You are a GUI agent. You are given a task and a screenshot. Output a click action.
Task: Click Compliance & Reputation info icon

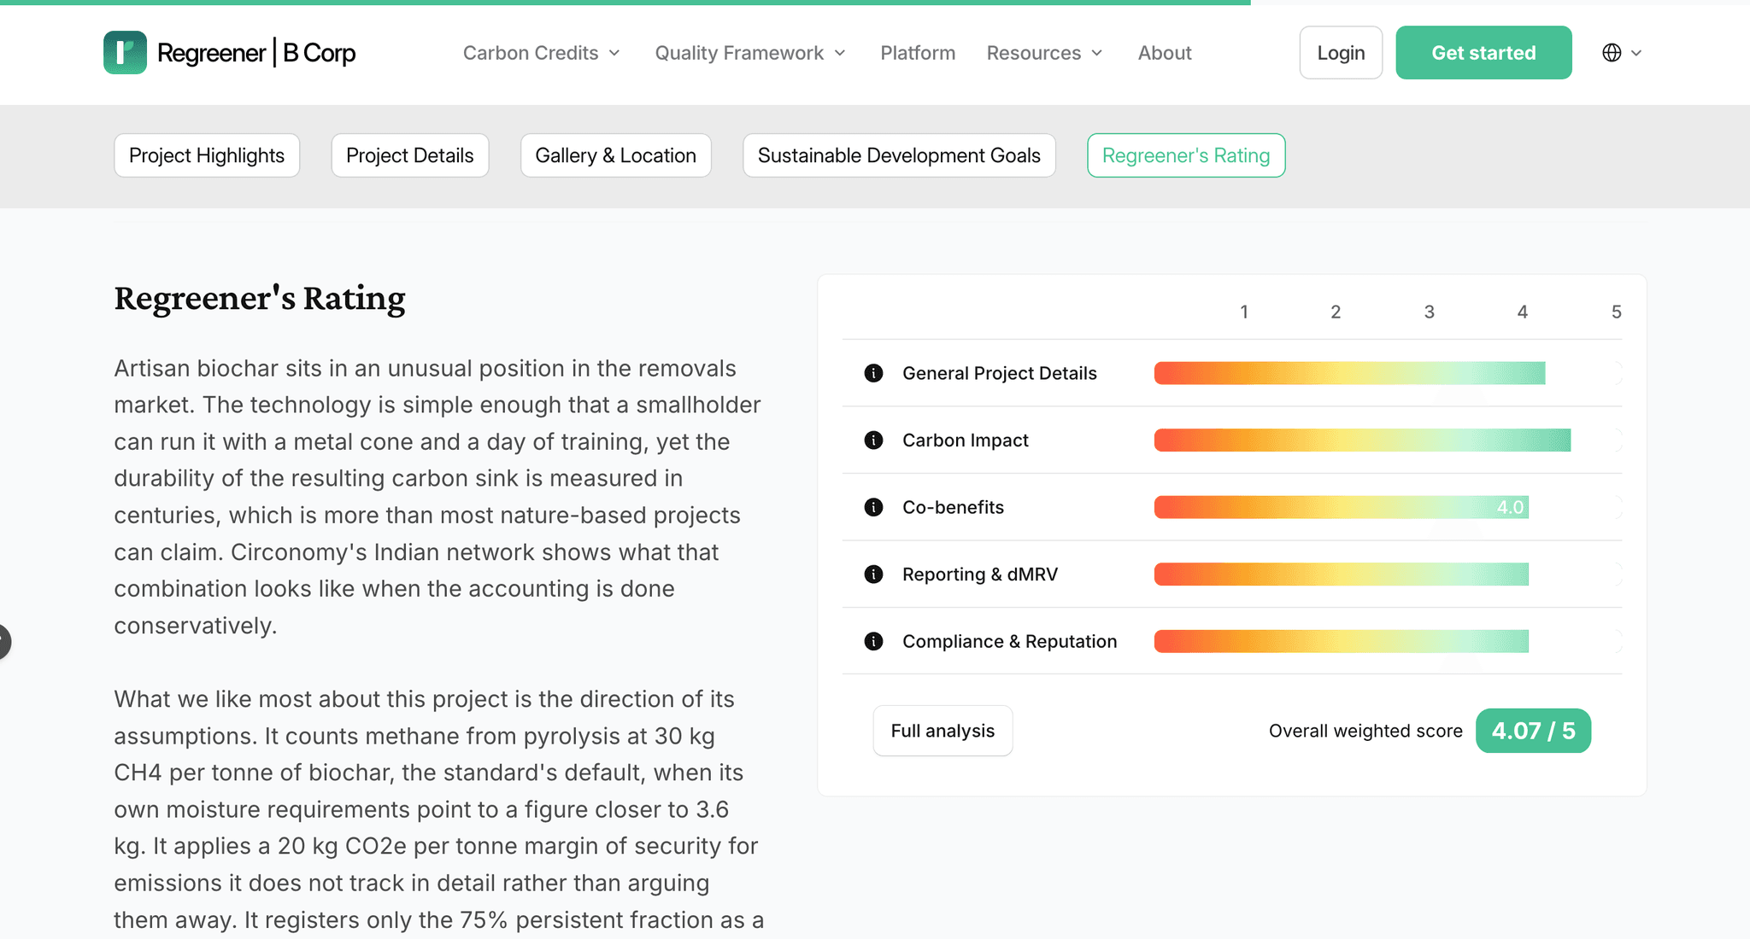pyautogui.click(x=873, y=641)
